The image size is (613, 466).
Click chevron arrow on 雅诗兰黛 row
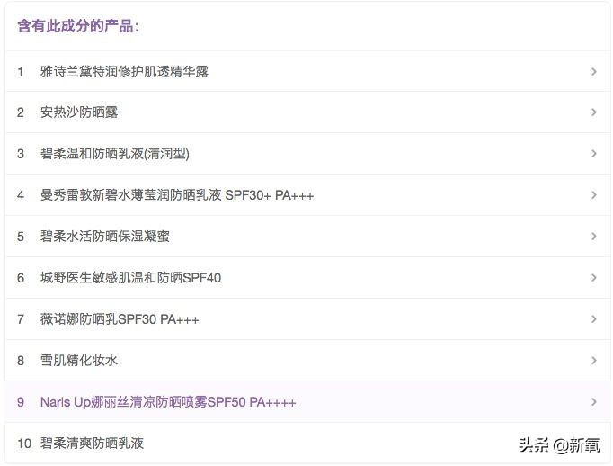[x=594, y=72]
